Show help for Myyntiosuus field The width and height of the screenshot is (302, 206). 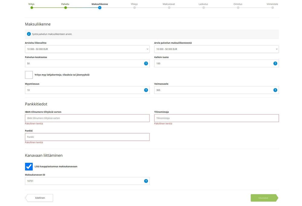(146, 90)
